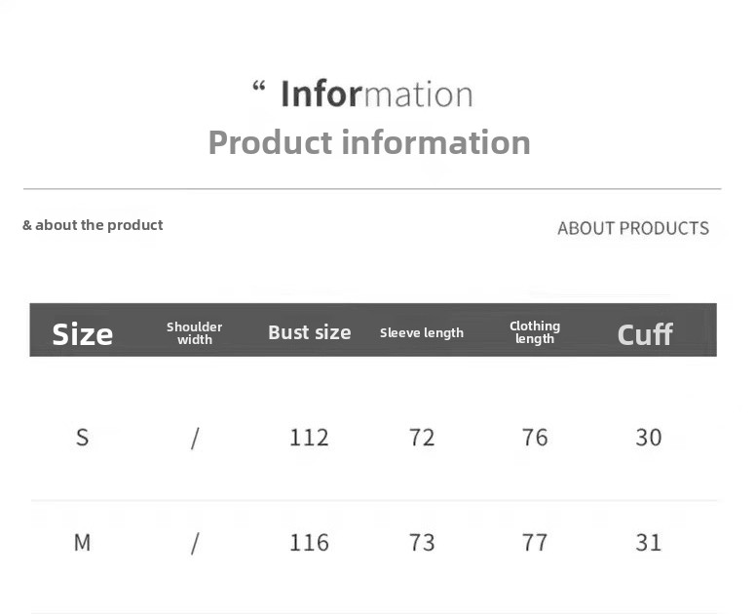Viewport: 756px width, 614px height.
Task: Click the "Information" title heading
Action: (x=375, y=95)
